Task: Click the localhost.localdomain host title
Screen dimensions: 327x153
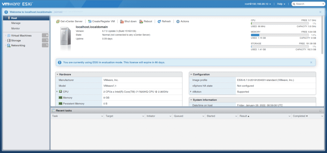Action: (x=92, y=27)
